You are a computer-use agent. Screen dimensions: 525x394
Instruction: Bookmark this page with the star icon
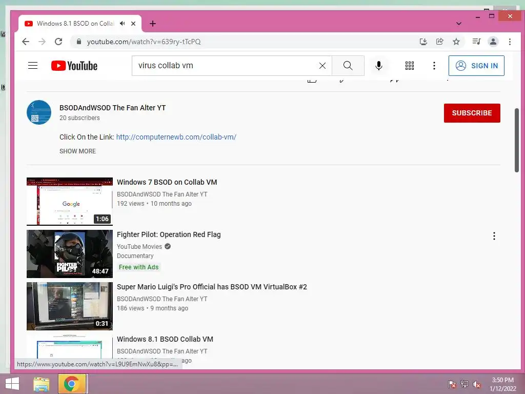point(456,42)
